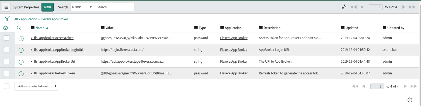Open the Type column header menu
Viewport: 421px width, 106px height.
point(196,28)
